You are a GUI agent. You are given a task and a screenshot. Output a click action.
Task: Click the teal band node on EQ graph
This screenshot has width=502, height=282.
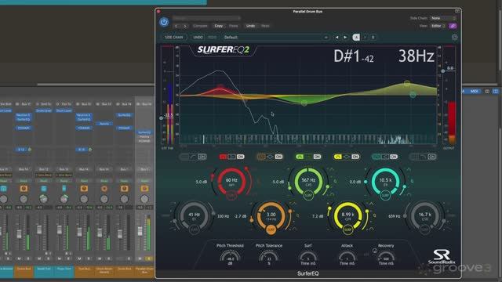[x=413, y=95]
